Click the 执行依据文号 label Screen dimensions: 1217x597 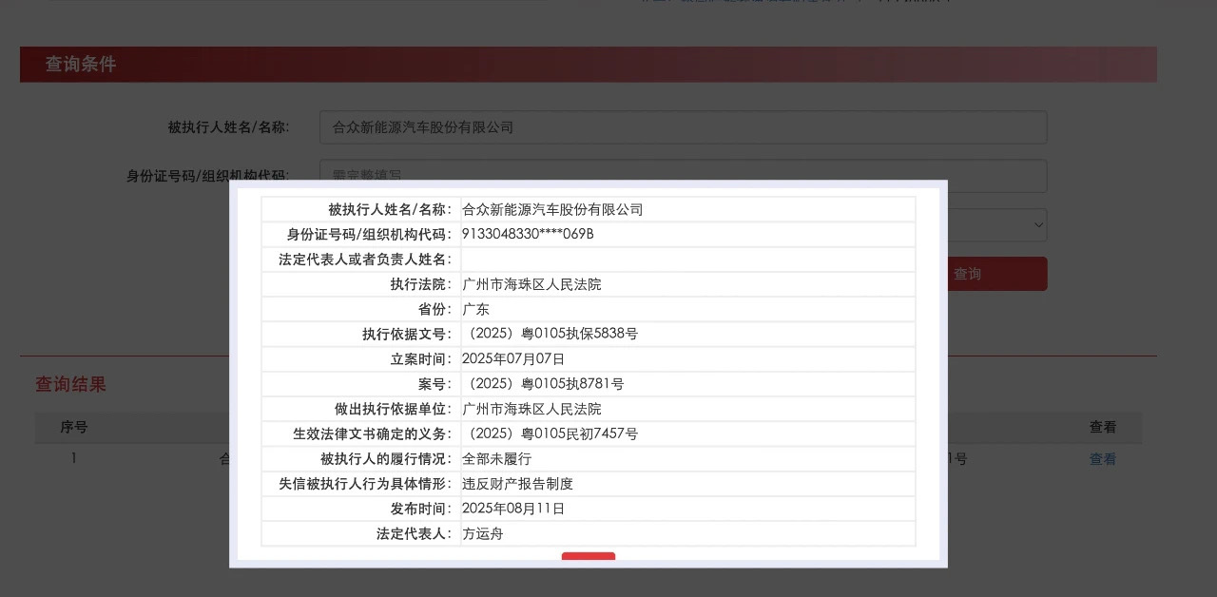pos(407,334)
